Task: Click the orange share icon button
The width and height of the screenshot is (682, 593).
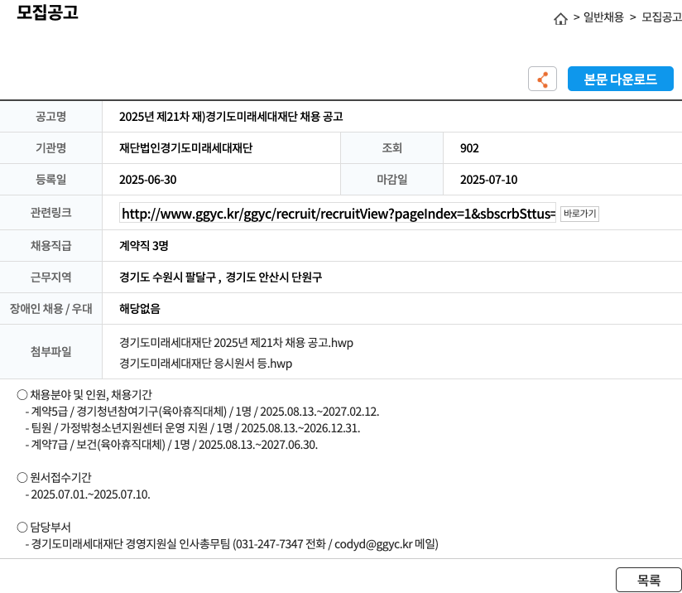Action: coord(542,79)
